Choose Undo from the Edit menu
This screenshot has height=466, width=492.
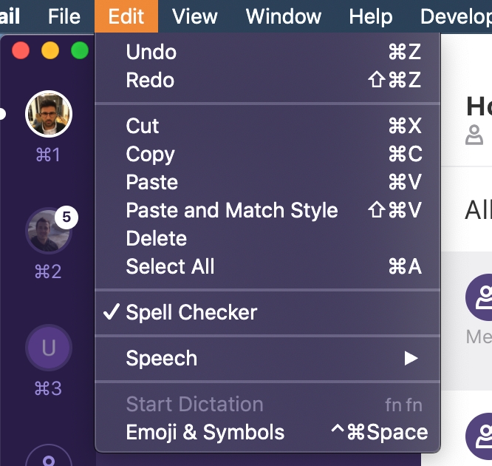(151, 52)
